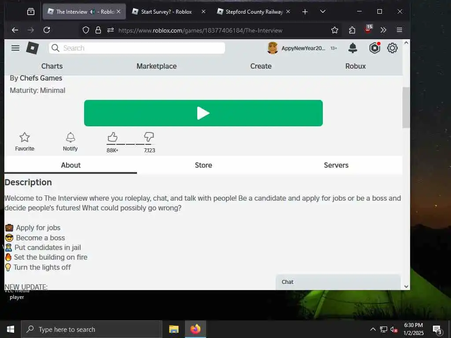
Task: Close the Stepford County Railway tab
Action: click(288, 11)
